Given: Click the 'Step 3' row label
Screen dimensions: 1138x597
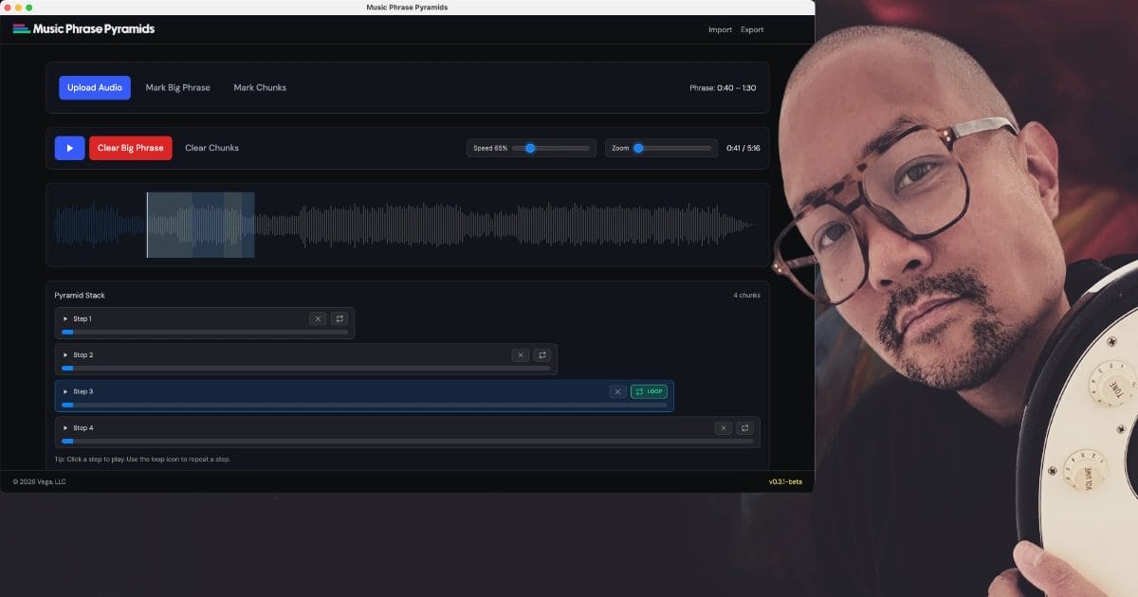Looking at the screenshot, I should [x=83, y=391].
